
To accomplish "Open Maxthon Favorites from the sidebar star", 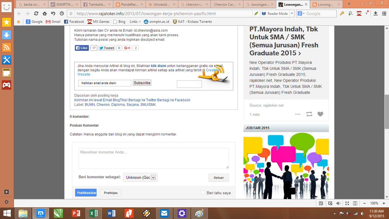I will point(7,22).
